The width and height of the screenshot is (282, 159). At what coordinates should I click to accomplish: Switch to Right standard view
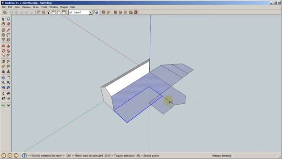[x=54, y=12]
